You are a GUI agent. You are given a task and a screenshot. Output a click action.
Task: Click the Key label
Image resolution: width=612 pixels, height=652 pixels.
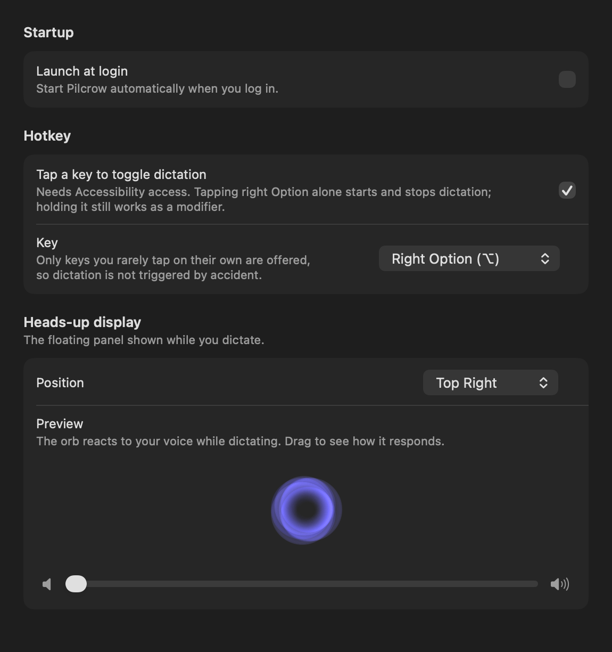click(x=47, y=242)
